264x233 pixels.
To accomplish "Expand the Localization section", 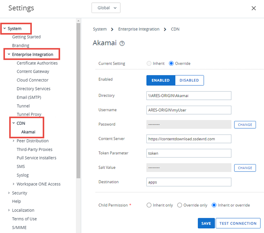I will coord(9,210).
